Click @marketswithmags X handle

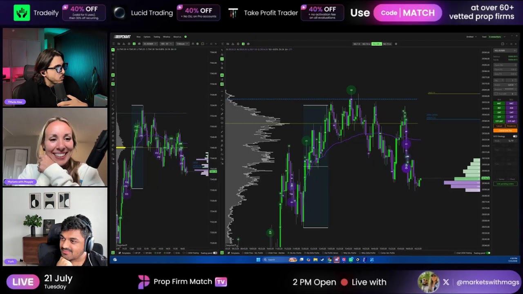coord(488,282)
